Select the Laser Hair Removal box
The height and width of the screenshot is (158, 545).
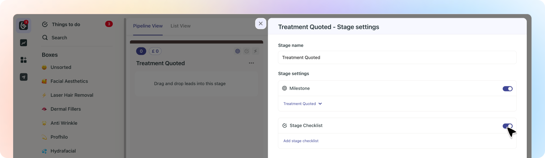[x=72, y=95]
